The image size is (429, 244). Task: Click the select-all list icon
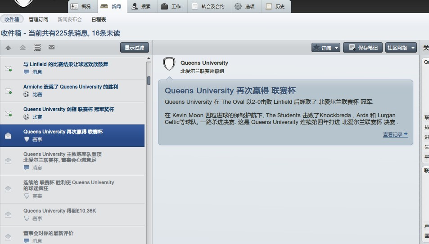click(37, 48)
